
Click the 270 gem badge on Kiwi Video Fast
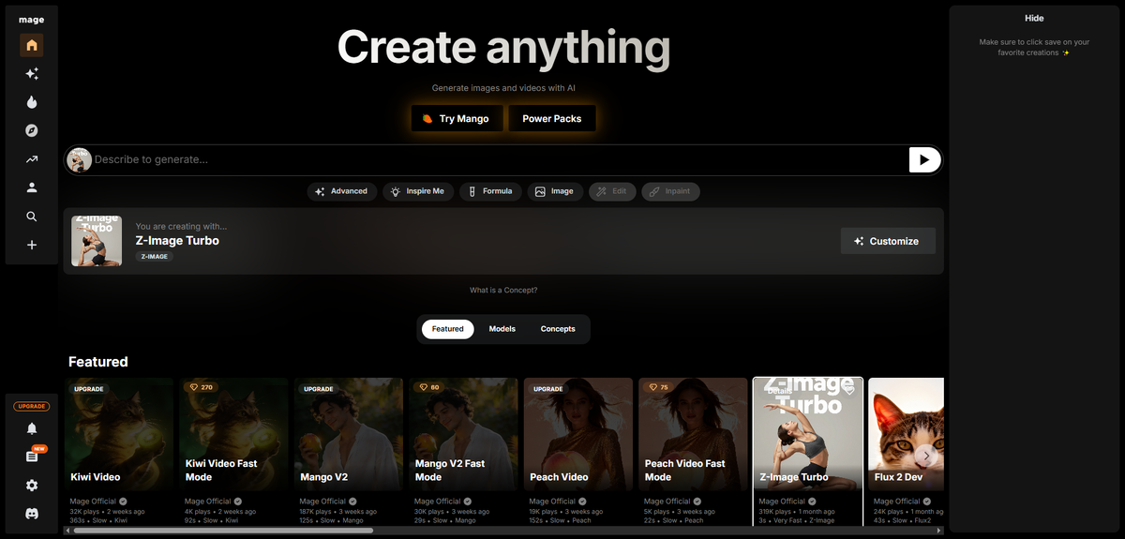201,387
